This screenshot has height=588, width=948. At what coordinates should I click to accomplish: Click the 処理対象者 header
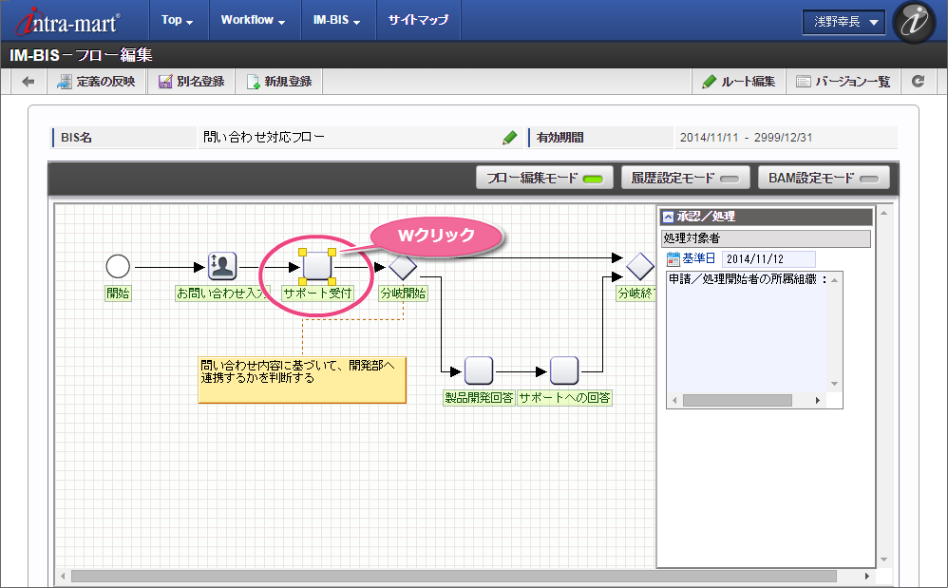pyautogui.click(x=766, y=238)
